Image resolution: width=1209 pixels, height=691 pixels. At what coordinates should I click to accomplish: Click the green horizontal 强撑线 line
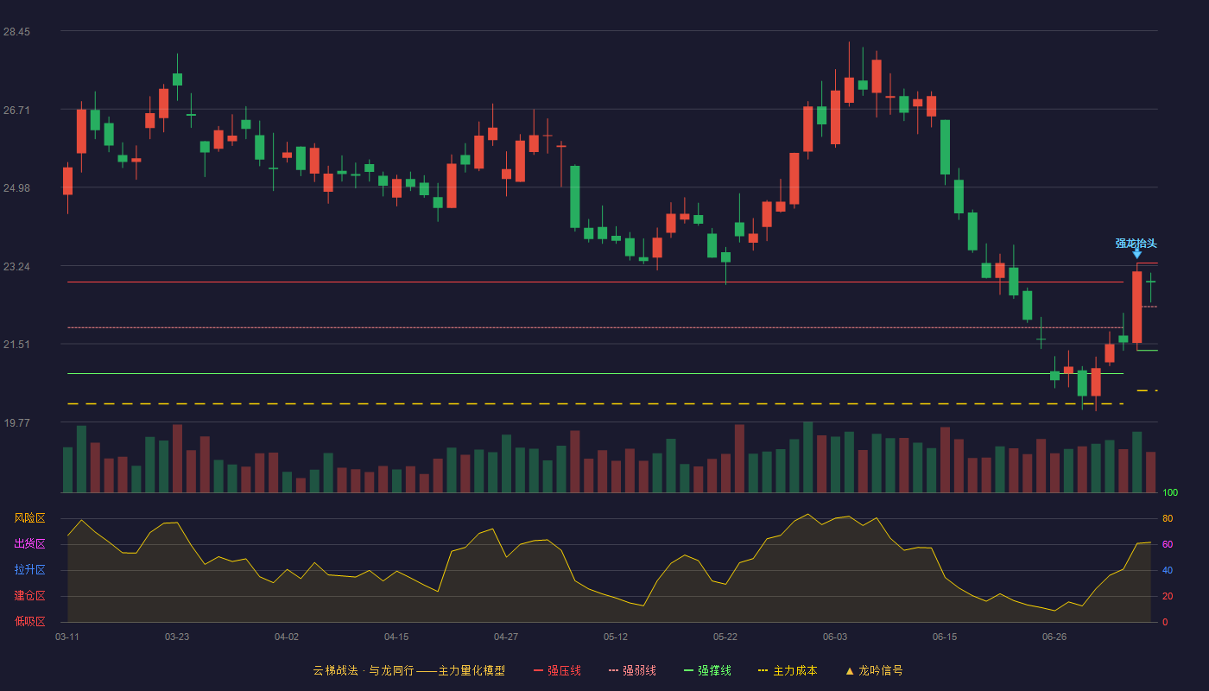[595, 374]
